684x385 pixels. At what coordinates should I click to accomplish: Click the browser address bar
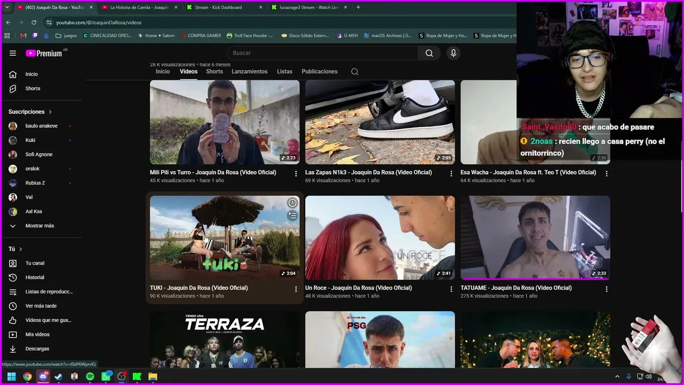click(x=278, y=22)
